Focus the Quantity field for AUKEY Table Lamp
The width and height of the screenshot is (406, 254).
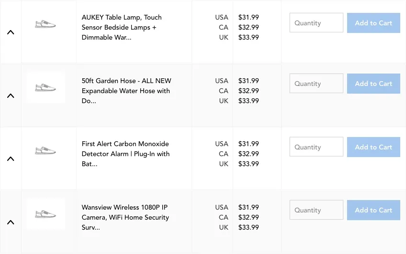pos(316,23)
